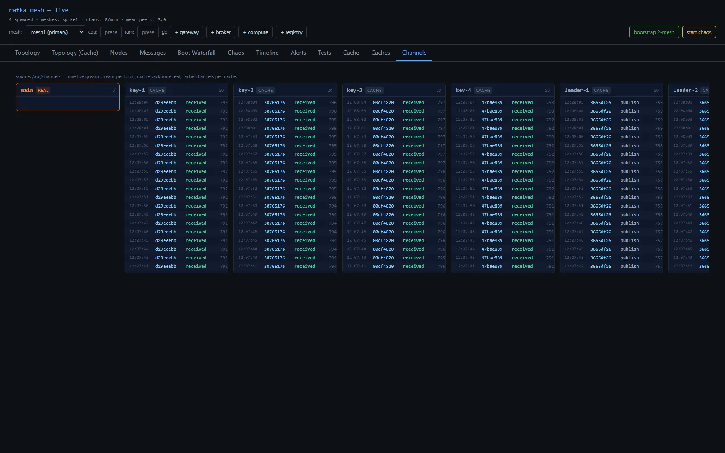Viewport: 725px width, 453px height.
Task: Switch to the Nodes tab
Action: (x=119, y=53)
